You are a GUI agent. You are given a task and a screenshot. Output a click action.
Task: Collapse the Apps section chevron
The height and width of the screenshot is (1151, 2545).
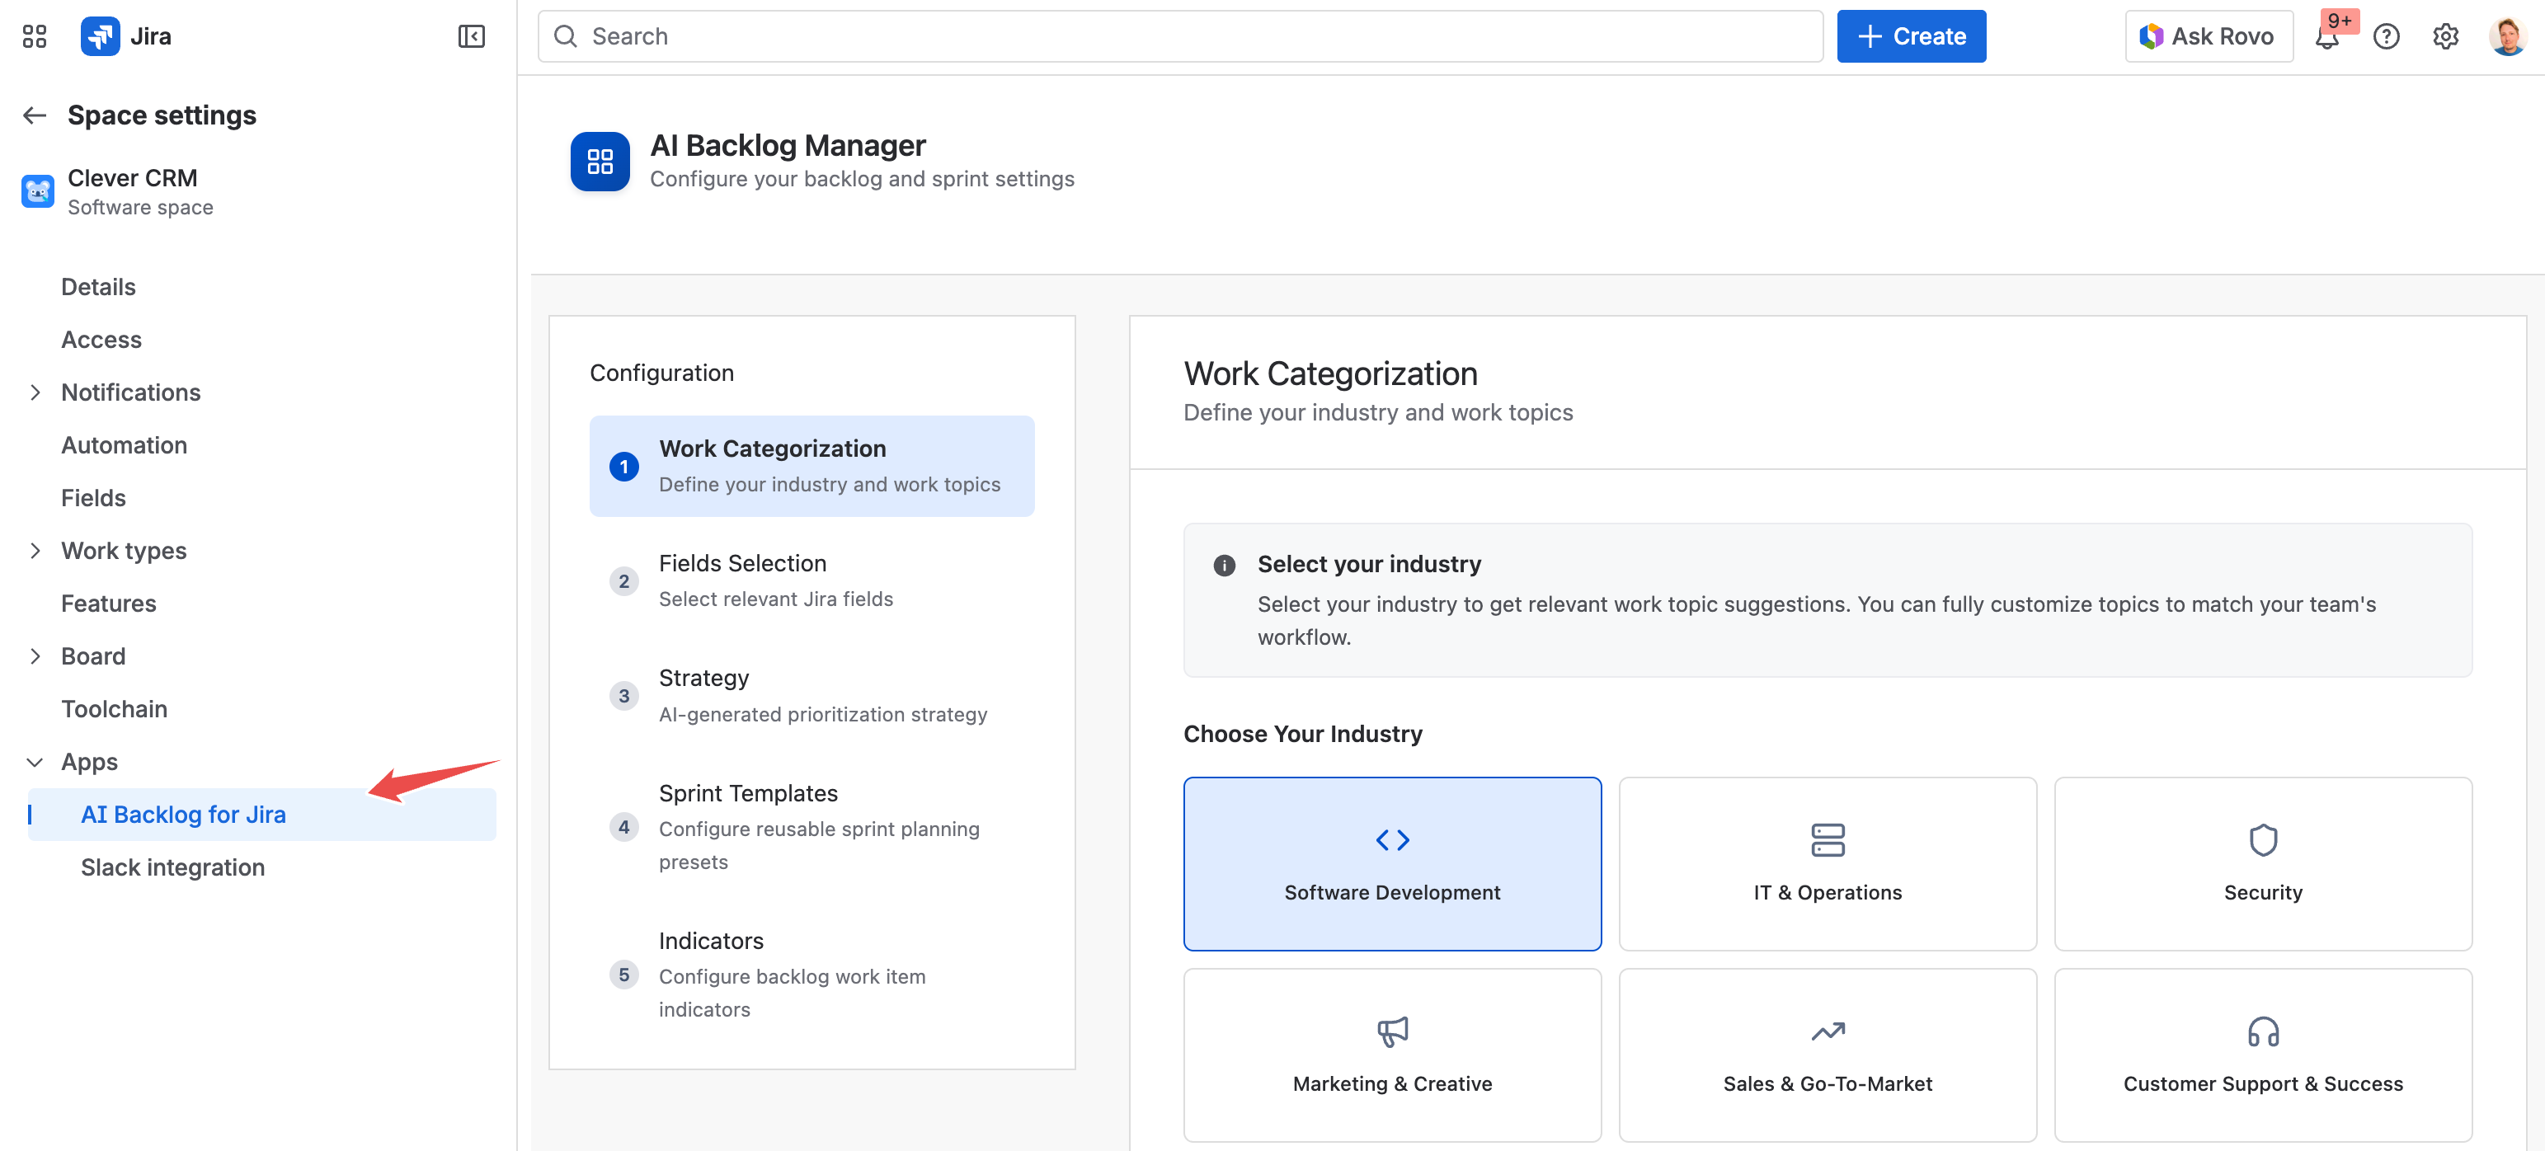35,762
